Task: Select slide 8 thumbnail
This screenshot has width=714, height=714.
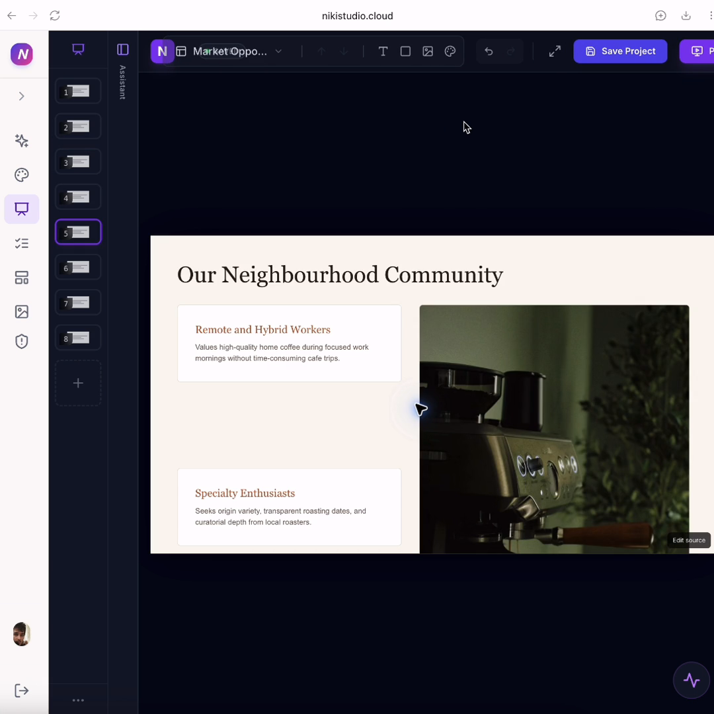Action: [78, 338]
